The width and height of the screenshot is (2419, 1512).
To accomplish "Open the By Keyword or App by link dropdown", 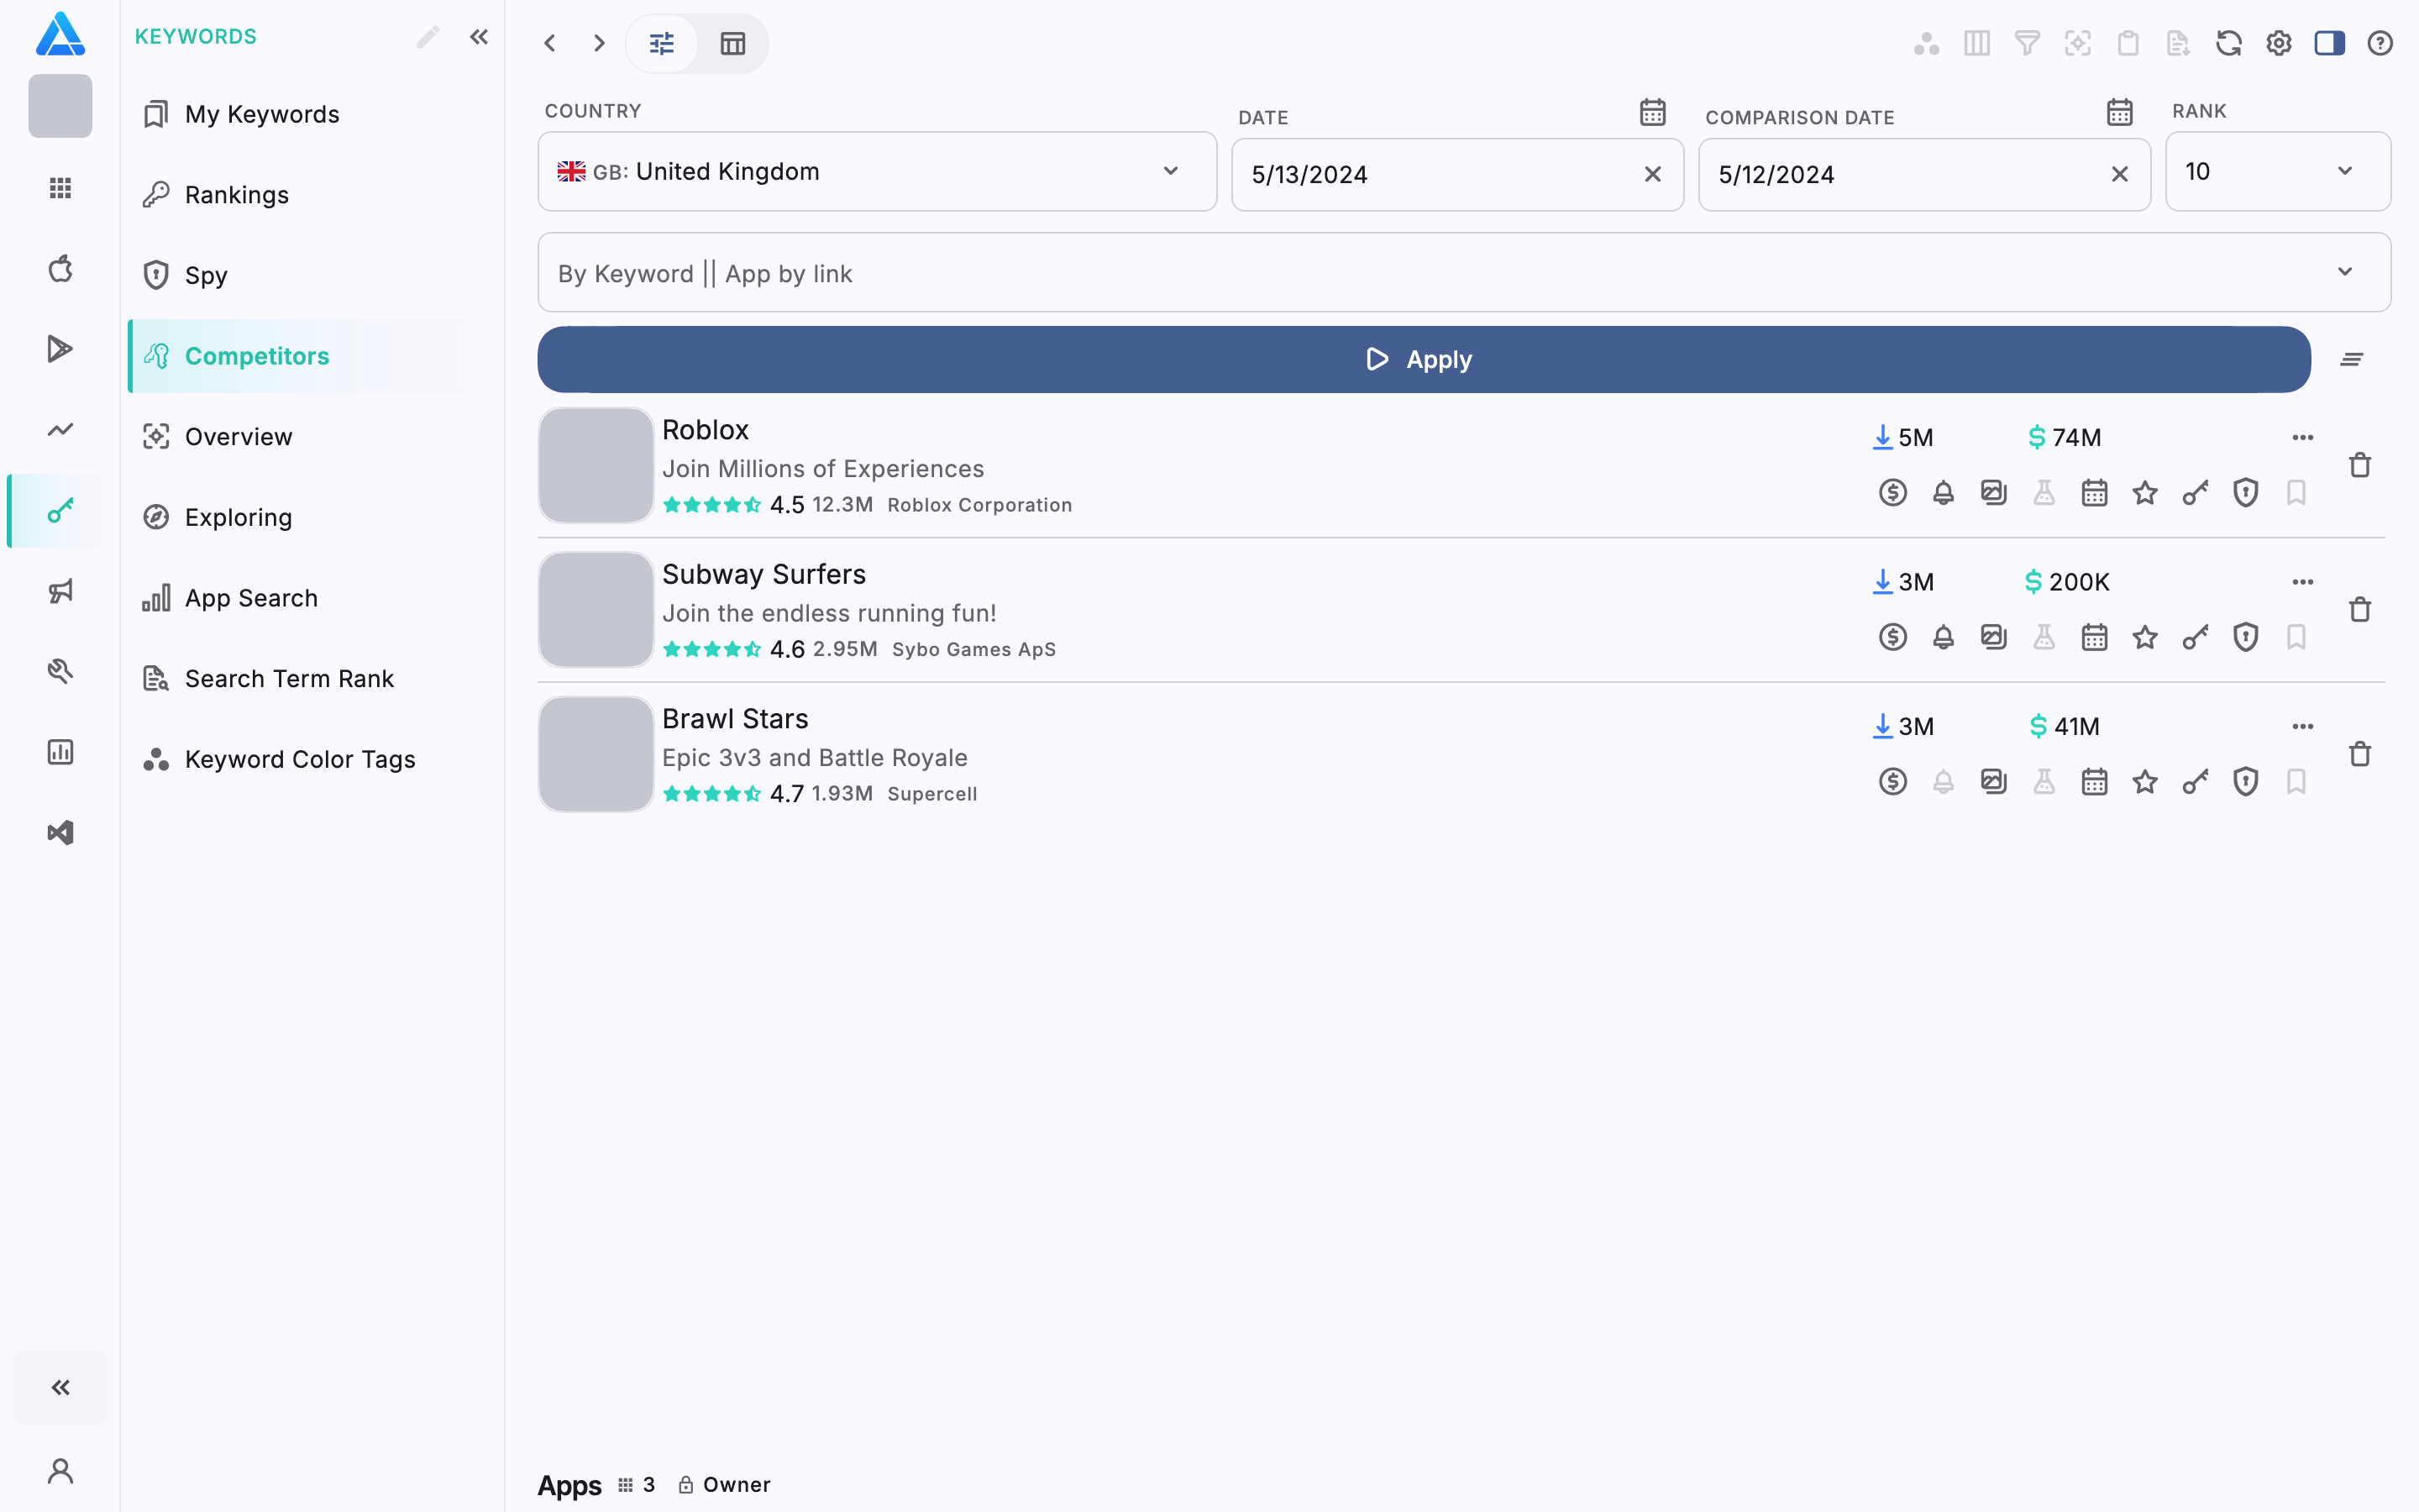I will 1464,272.
